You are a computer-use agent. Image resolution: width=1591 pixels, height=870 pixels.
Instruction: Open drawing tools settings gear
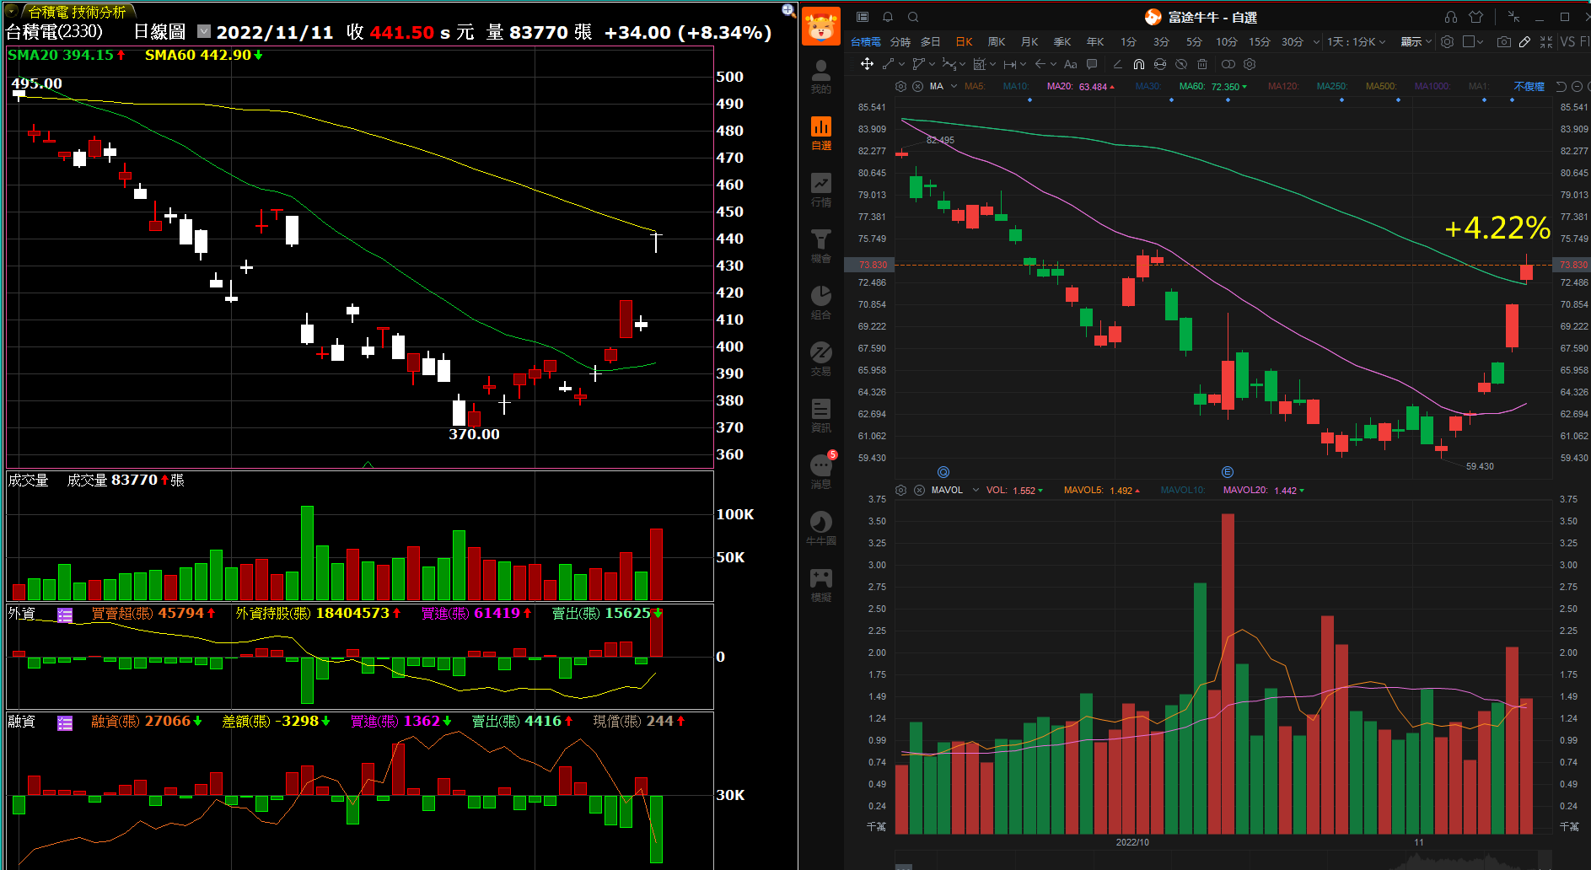pyautogui.click(x=1250, y=64)
